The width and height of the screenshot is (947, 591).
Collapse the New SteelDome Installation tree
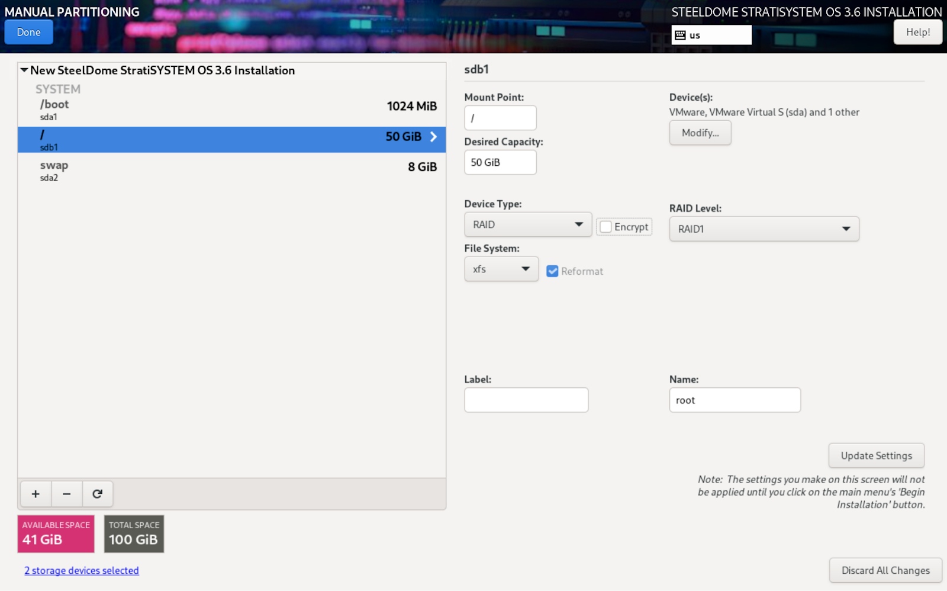pyautogui.click(x=24, y=70)
